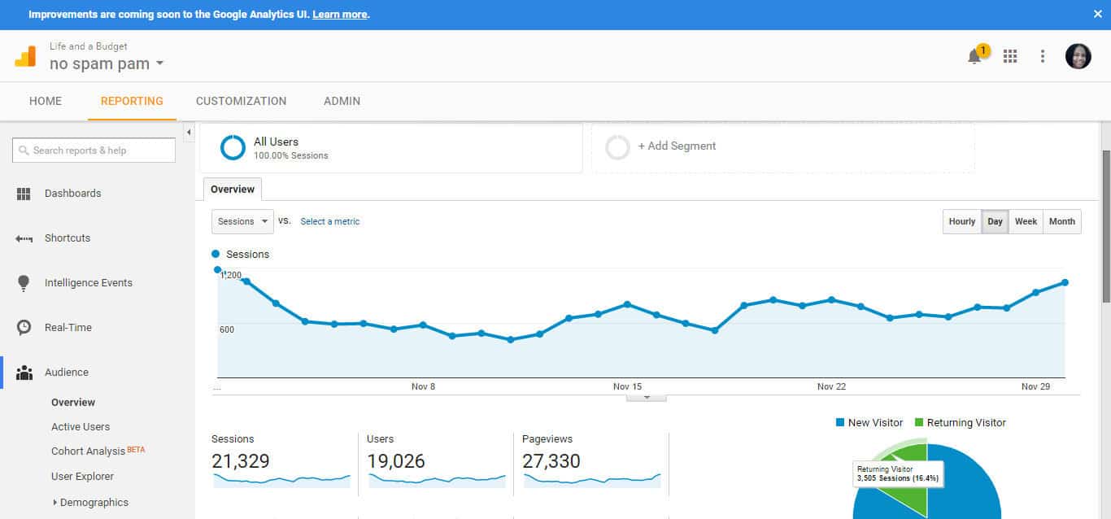Click the Intelligence Events lightbulb icon
Viewport: 1111px width, 519px height.
click(x=24, y=283)
